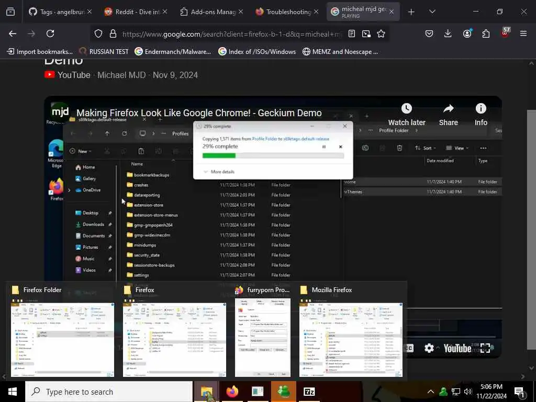
Task: Select the Firefox Folder window preview
Action: point(62,331)
